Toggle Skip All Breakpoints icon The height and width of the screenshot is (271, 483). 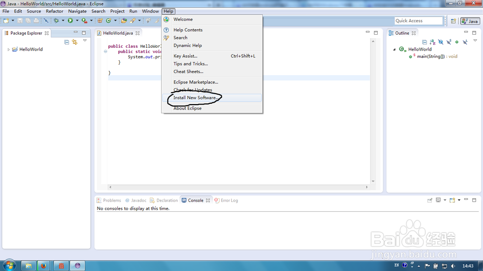coord(46,21)
